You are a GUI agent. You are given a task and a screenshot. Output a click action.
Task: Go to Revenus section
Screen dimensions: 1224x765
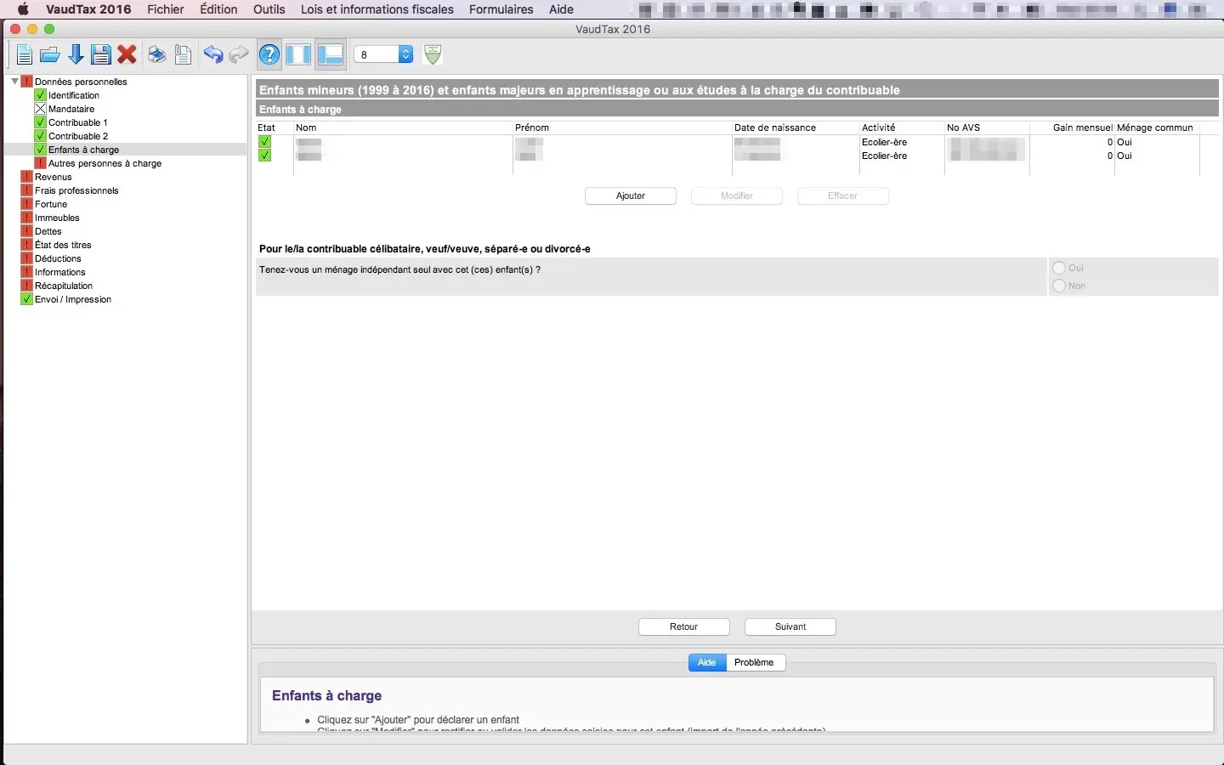click(54, 177)
